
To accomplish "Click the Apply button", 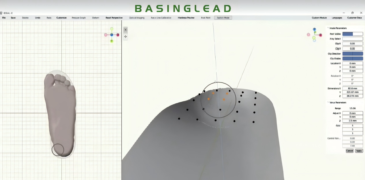I will click(x=359, y=151).
